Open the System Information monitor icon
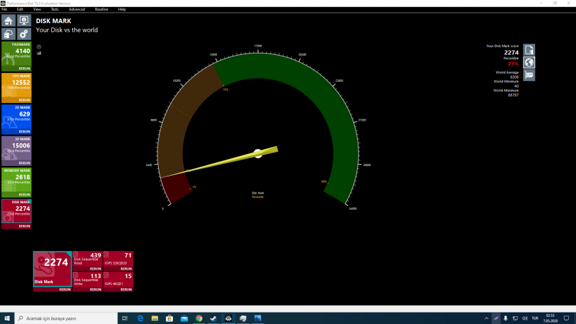 pyautogui.click(x=24, y=20)
